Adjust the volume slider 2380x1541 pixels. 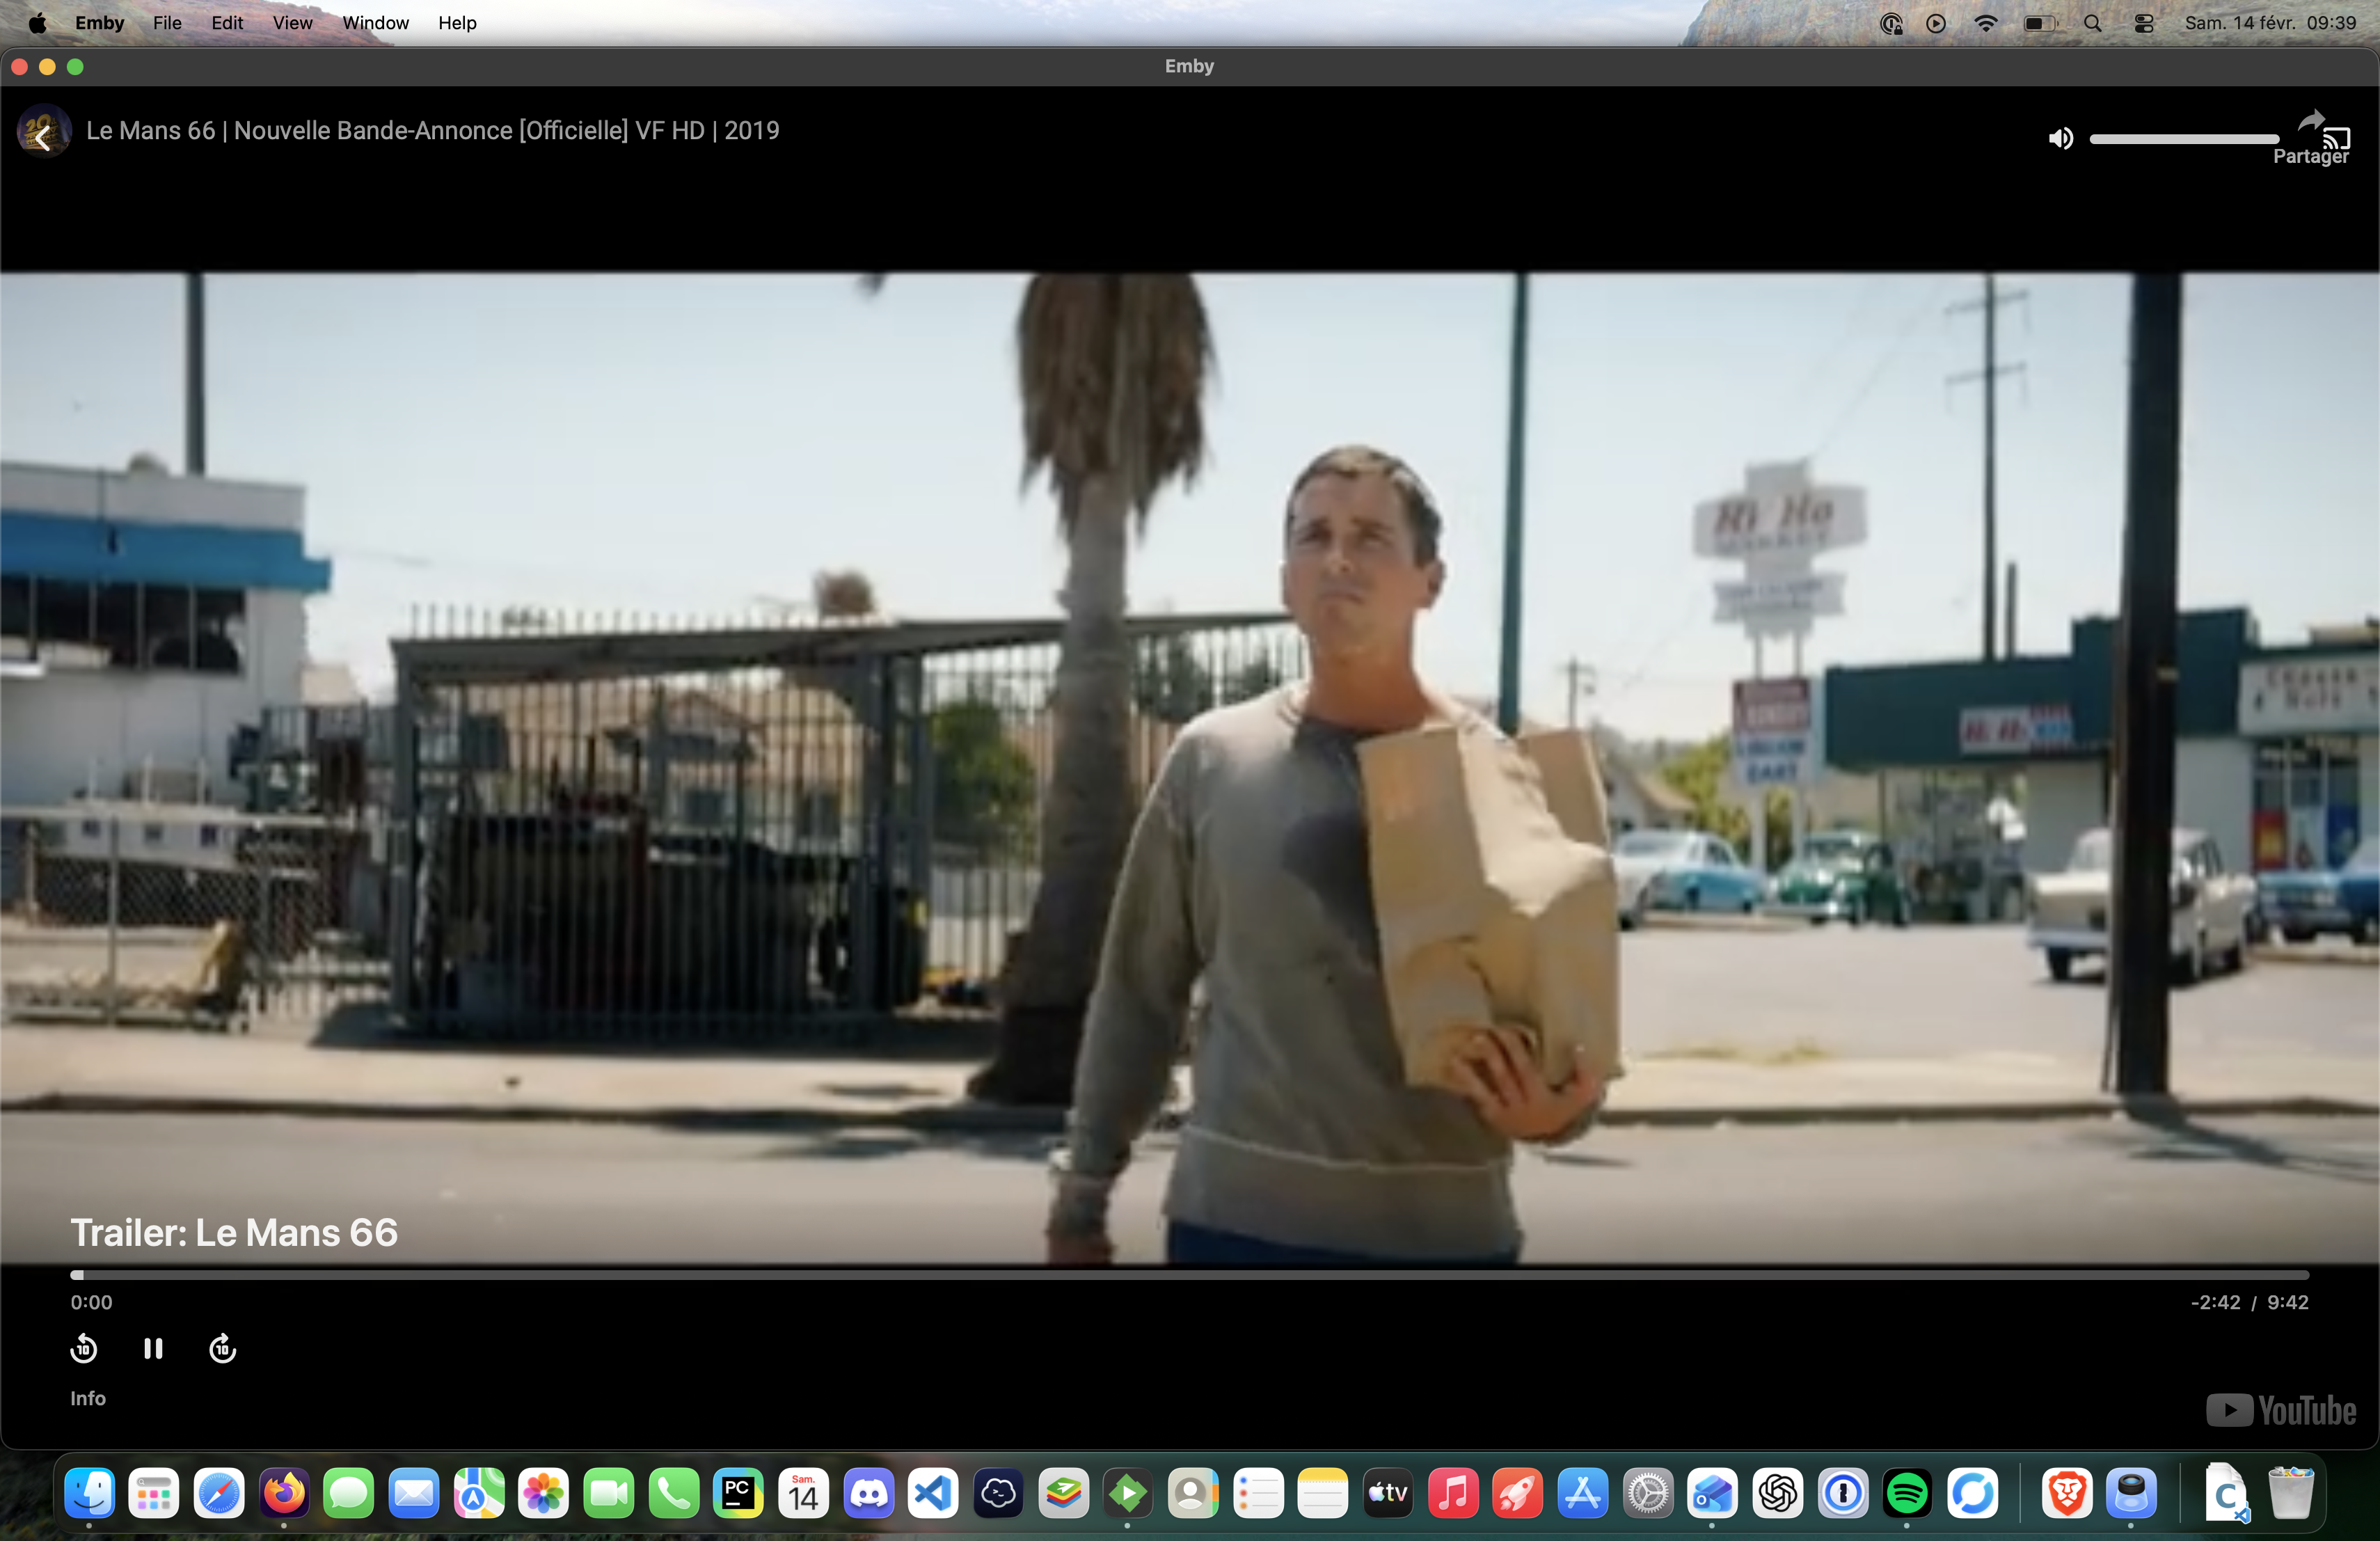[2184, 139]
